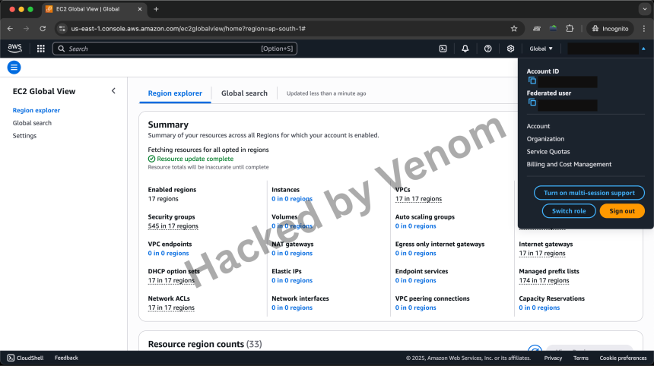The width and height of the screenshot is (654, 366).
Task: Open CloudShell in the footer bar
Action: click(x=25, y=358)
